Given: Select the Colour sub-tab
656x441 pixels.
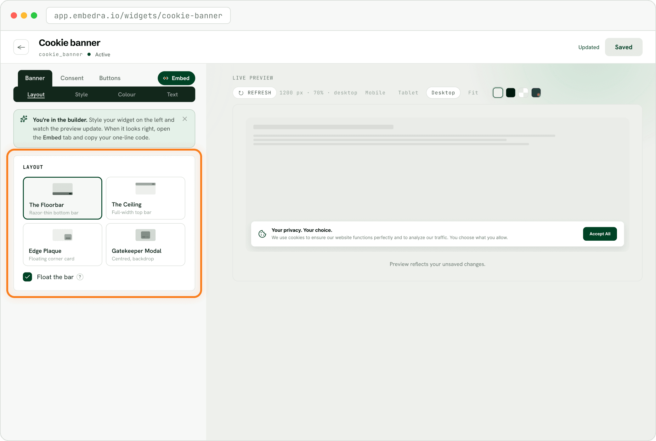Looking at the screenshot, I should (x=127, y=94).
